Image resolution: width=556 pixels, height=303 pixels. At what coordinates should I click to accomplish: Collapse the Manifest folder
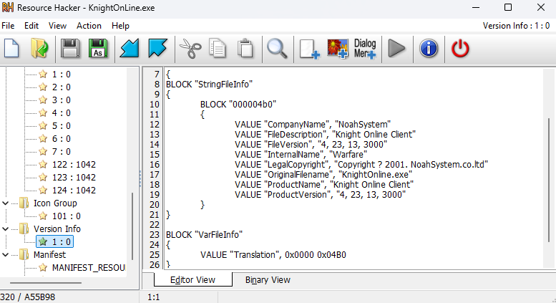[x=5, y=255]
